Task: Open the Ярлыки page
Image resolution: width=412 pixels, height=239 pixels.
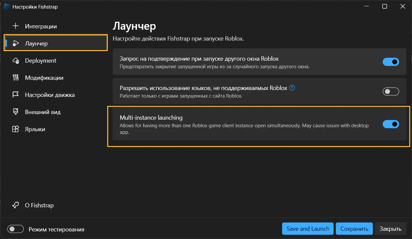Action: (55, 129)
